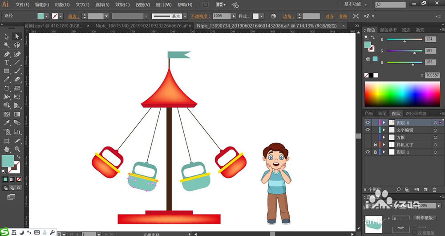Select the Zoom tool
445x236 pixels.
point(17,149)
